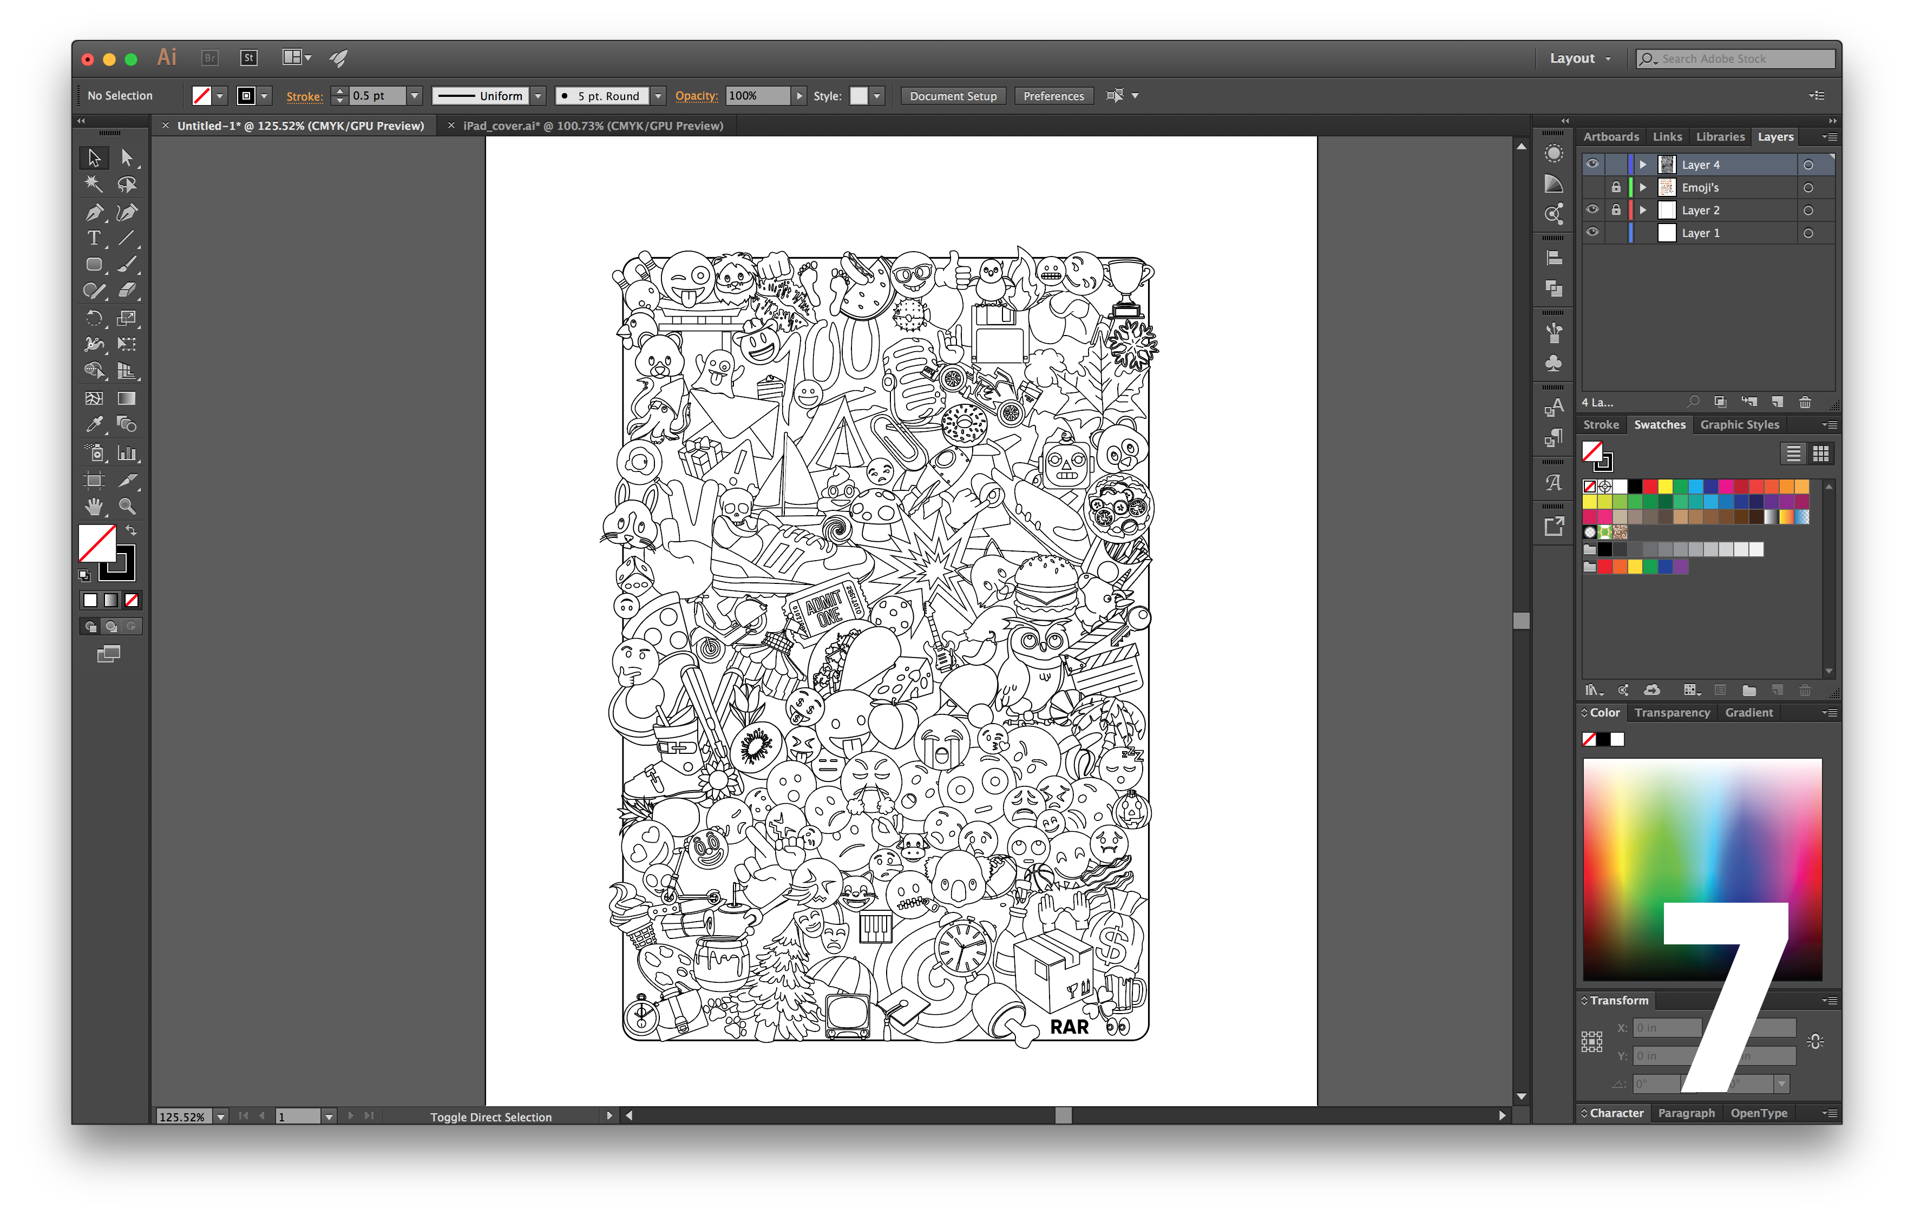Select the Artboard tool

point(94,480)
